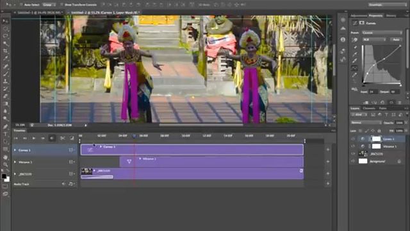This screenshot has height=231, width=410.
Task: Select the edit points curve tool
Action: click(x=354, y=68)
